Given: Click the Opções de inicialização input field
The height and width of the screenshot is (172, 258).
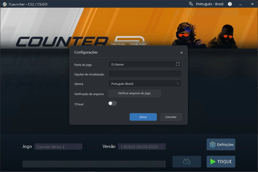Looking at the screenshot, I should (145, 74).
